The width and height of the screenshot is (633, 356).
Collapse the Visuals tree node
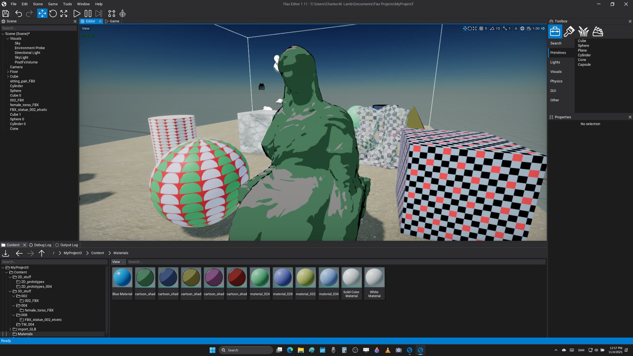(x=8, y=39)
